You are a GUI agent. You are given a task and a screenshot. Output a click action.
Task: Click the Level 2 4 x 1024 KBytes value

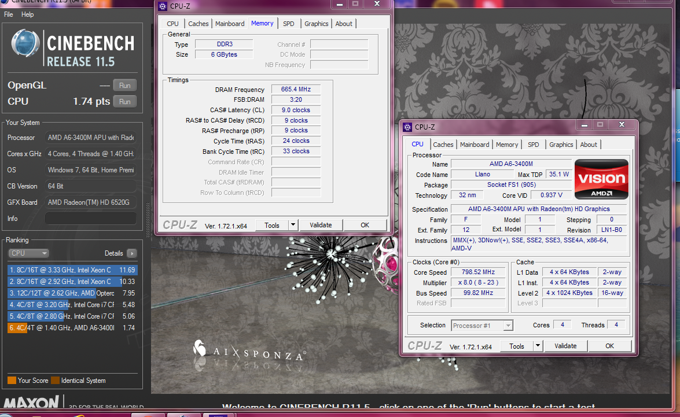tap(569, 293)
